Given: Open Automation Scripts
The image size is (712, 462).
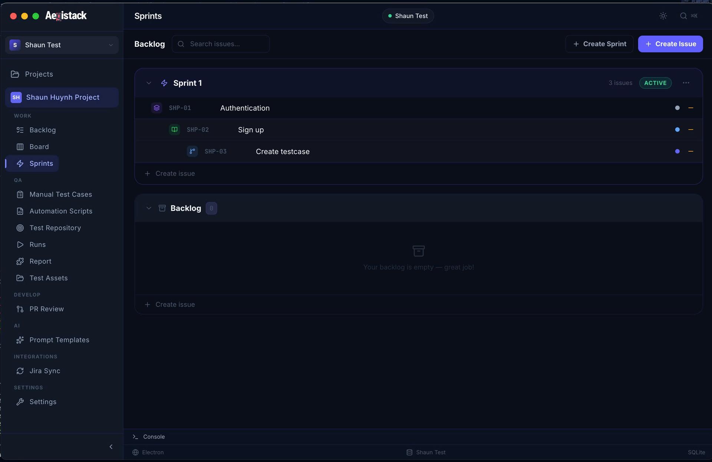Looking at the screenshot, I should [61, 211].
